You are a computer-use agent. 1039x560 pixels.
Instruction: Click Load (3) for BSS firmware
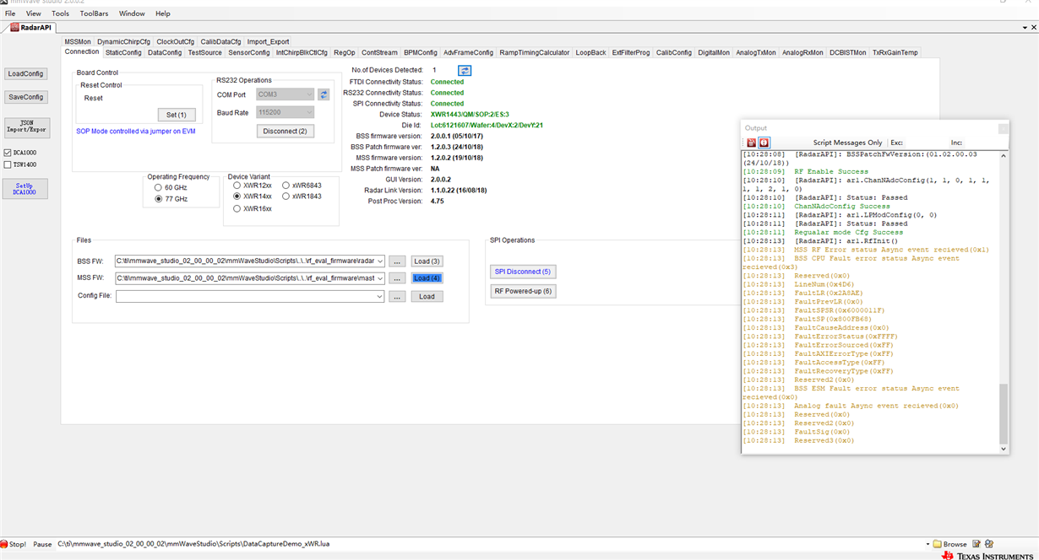pyautogui.click(x=427, y=261)
